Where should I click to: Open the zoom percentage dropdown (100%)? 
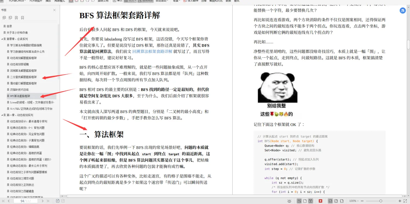coord(353,201)
